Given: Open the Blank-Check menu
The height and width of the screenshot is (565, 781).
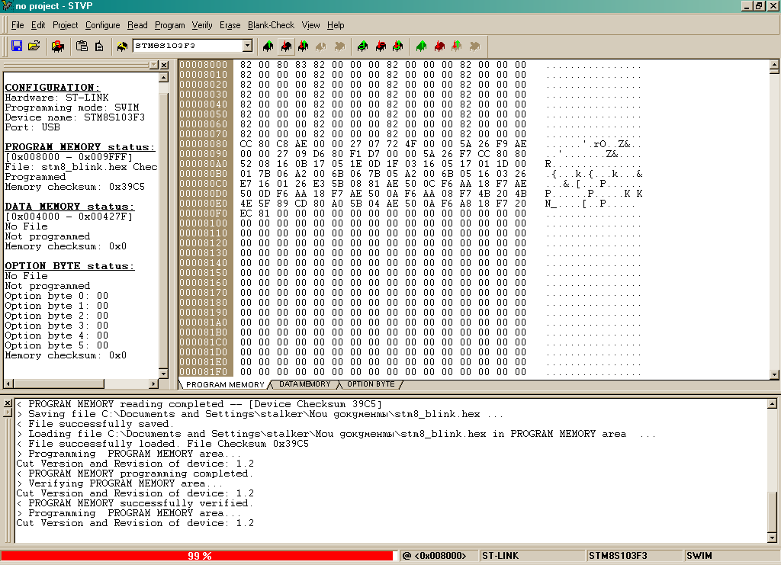Looking at the screenshot, I should pos(271,25).
